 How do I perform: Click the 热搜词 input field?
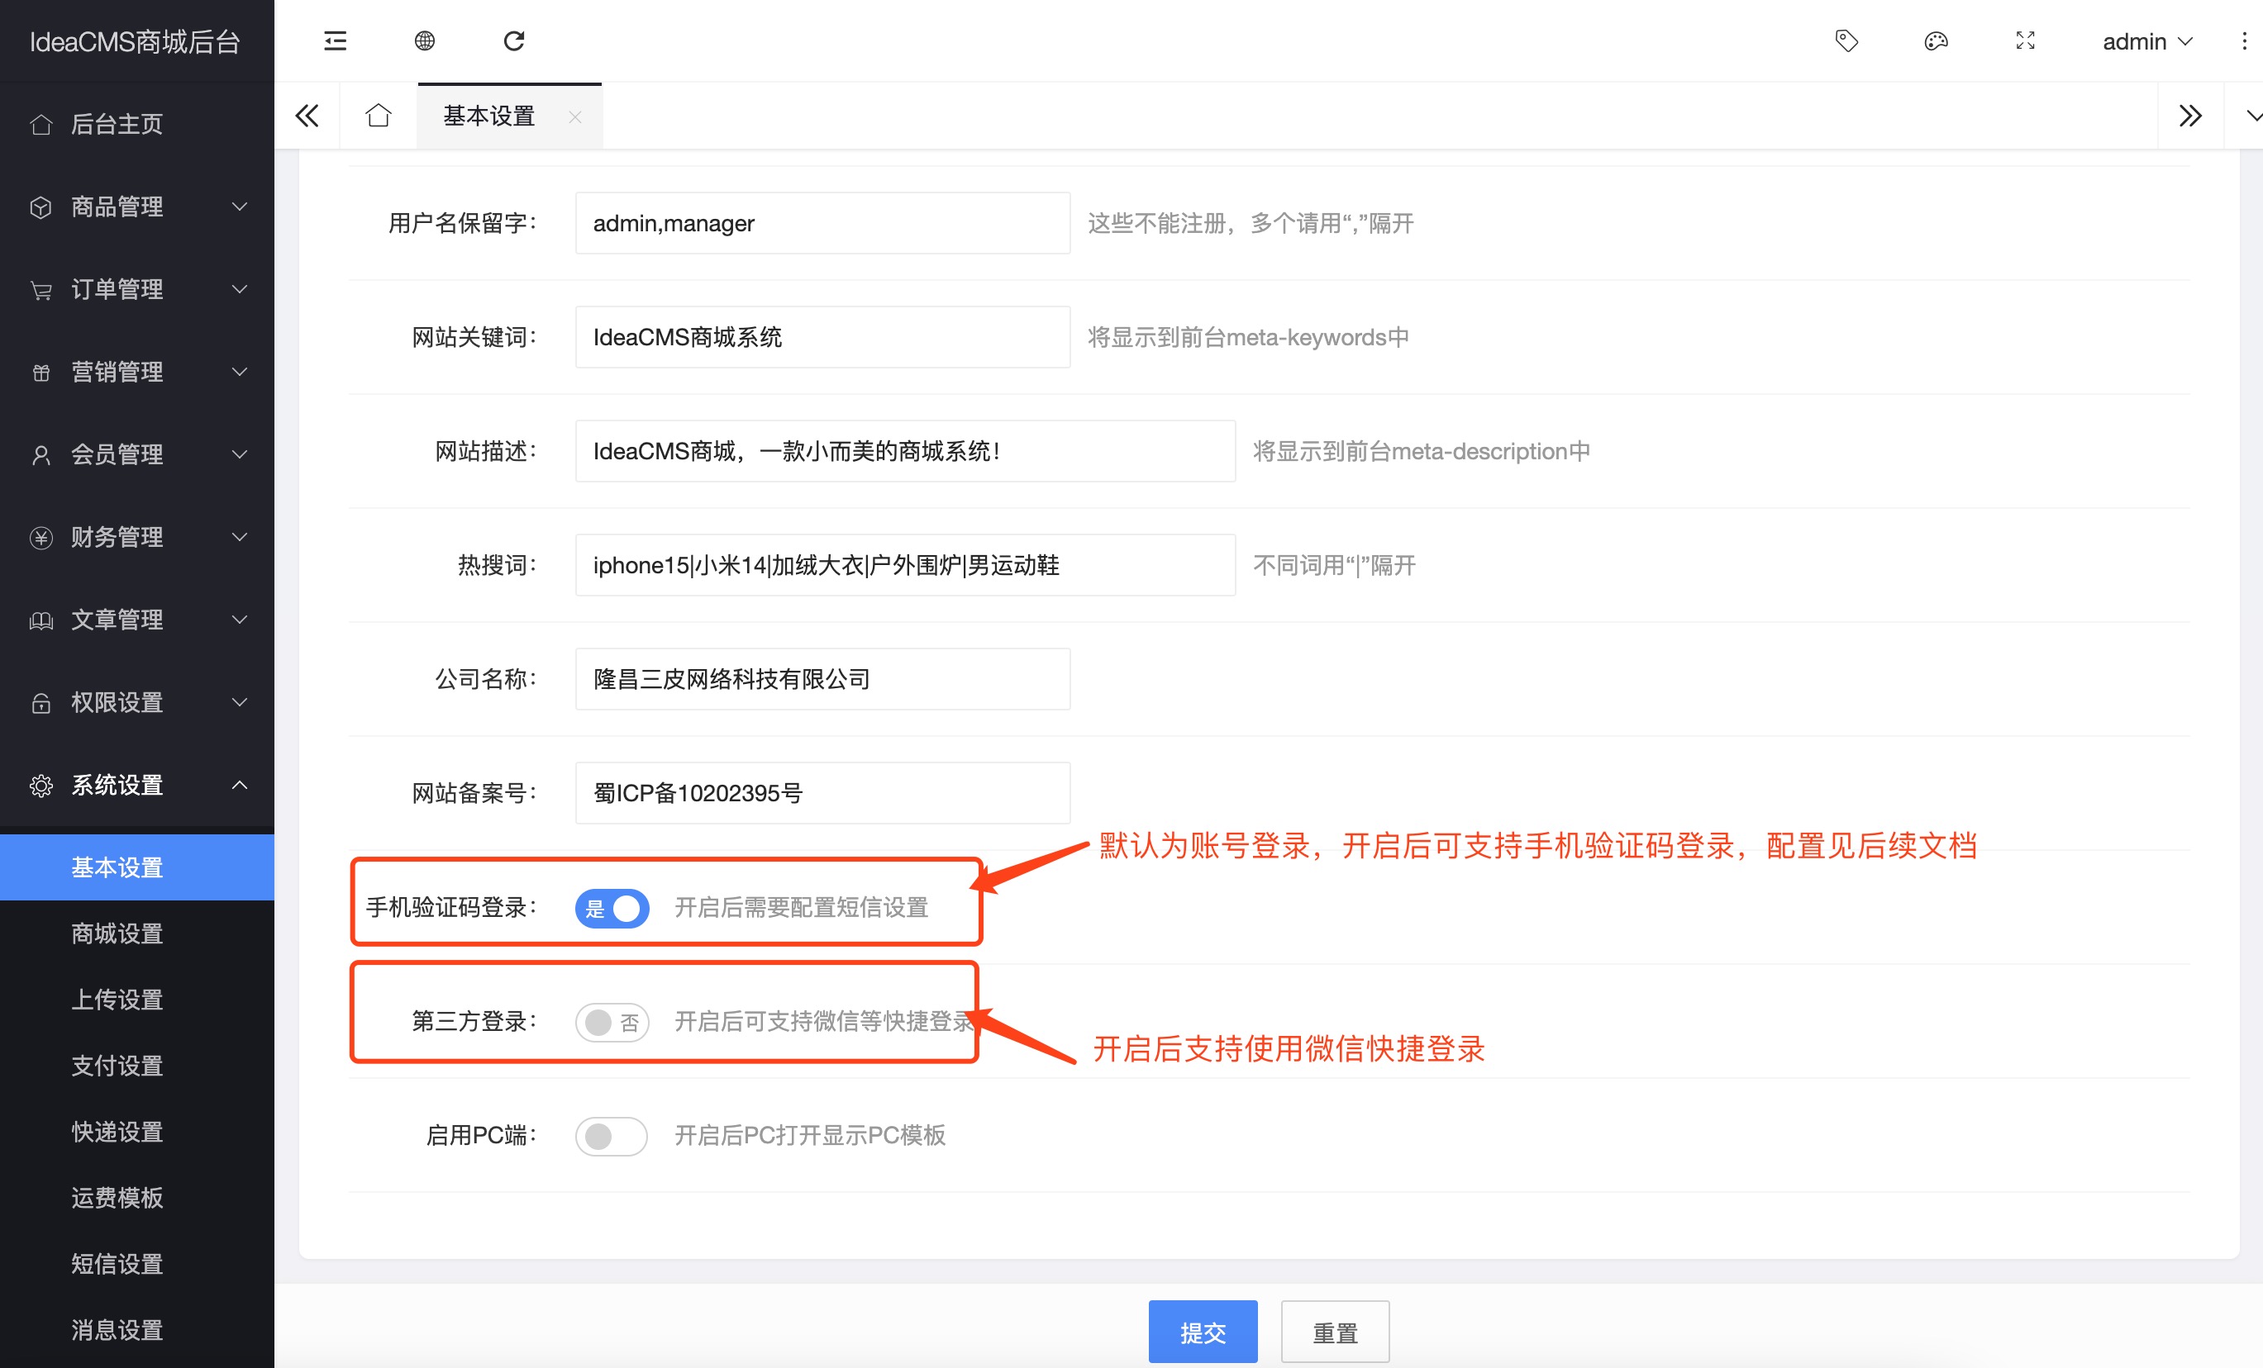point(905,565)
